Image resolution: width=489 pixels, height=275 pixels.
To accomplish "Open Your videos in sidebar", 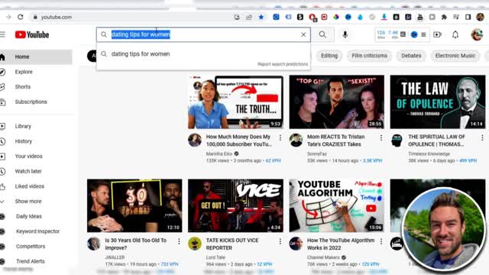I will point(29,156).
